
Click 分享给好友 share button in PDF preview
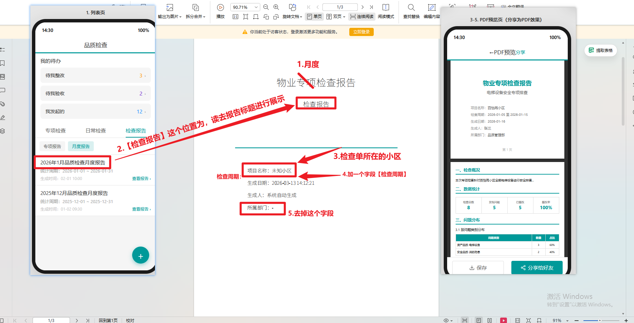coord(537,268)
